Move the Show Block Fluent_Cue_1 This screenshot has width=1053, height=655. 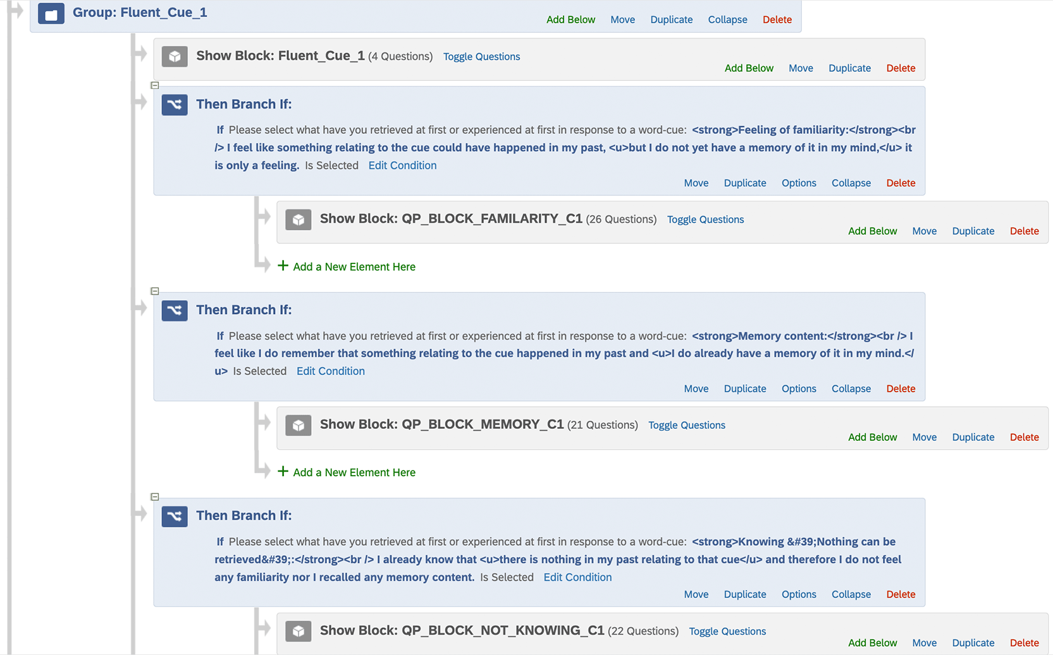click(x=801, y=68)
